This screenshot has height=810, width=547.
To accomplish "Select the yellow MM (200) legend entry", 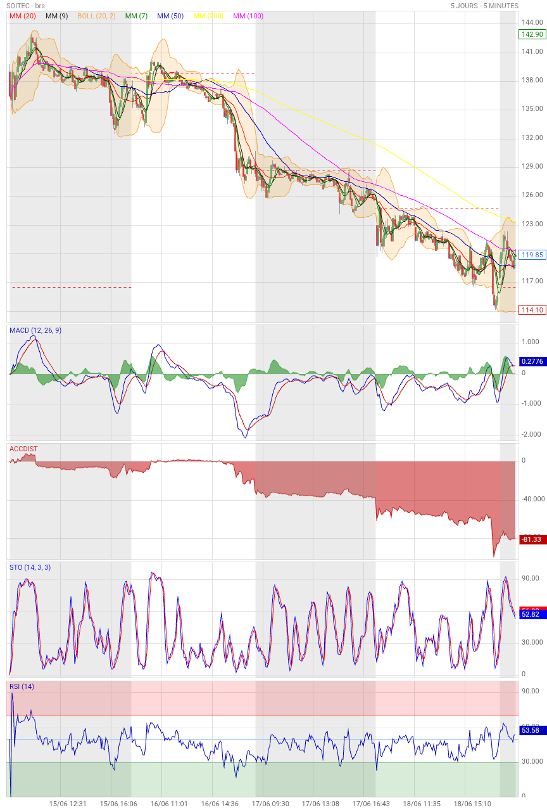I will (x=208, y=16).
